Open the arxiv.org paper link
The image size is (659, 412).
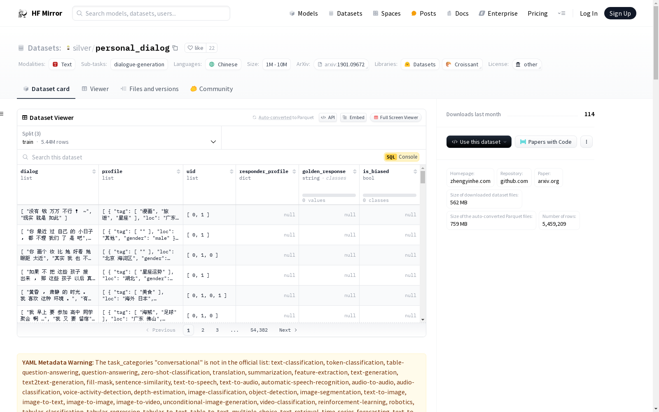(549, 178)
